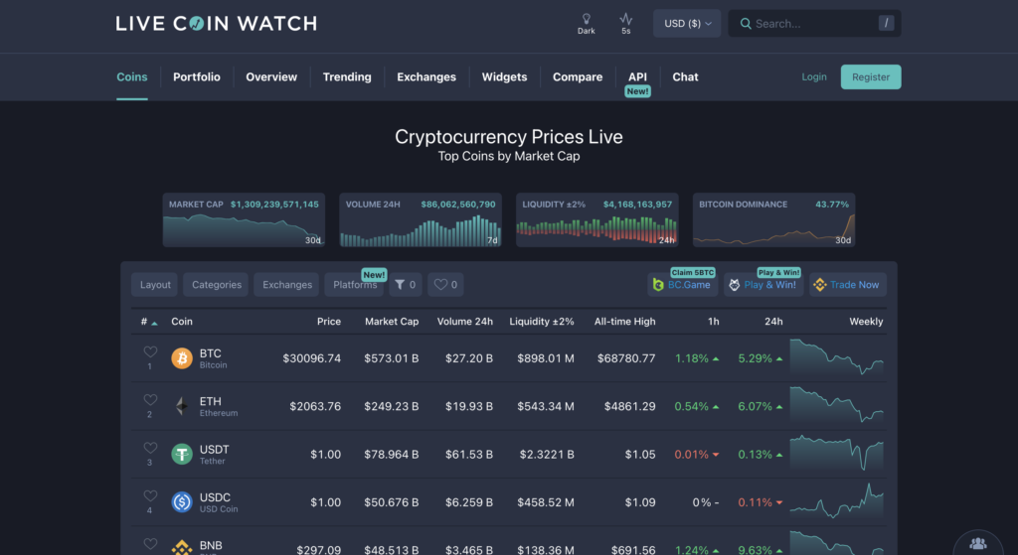Focus the Search input field
Image resolution: width=1018 pixels, height=555 pixels.
point(814,24)
